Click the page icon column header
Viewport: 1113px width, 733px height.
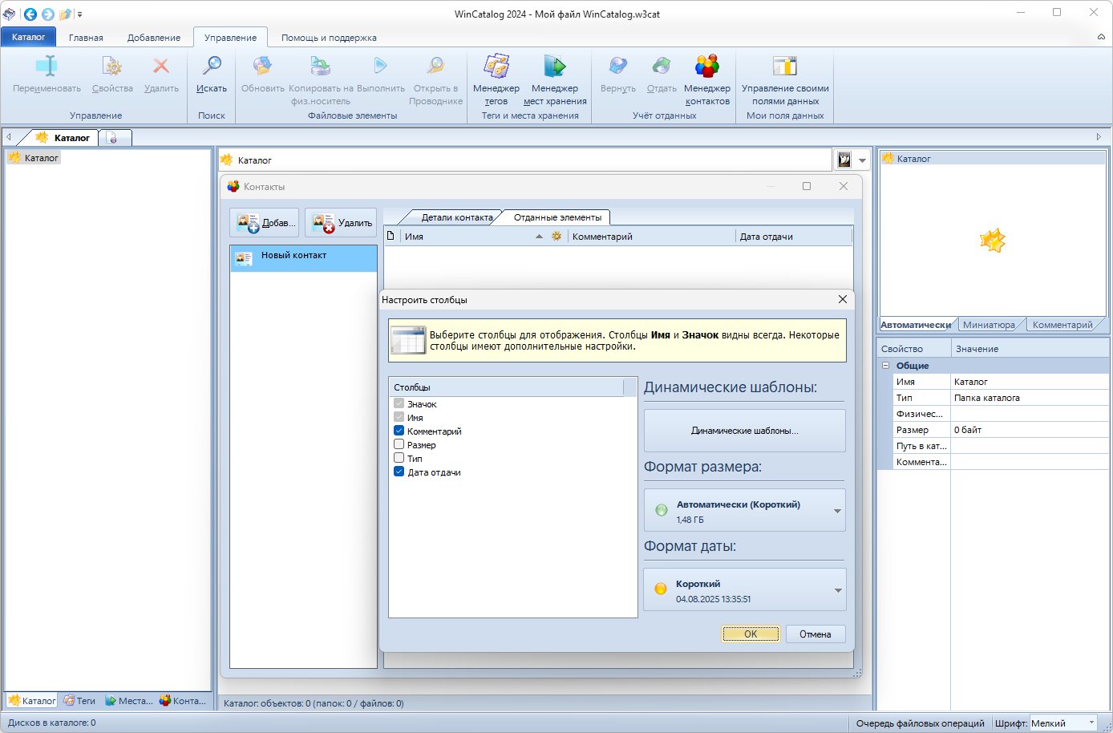coord(391,236)
